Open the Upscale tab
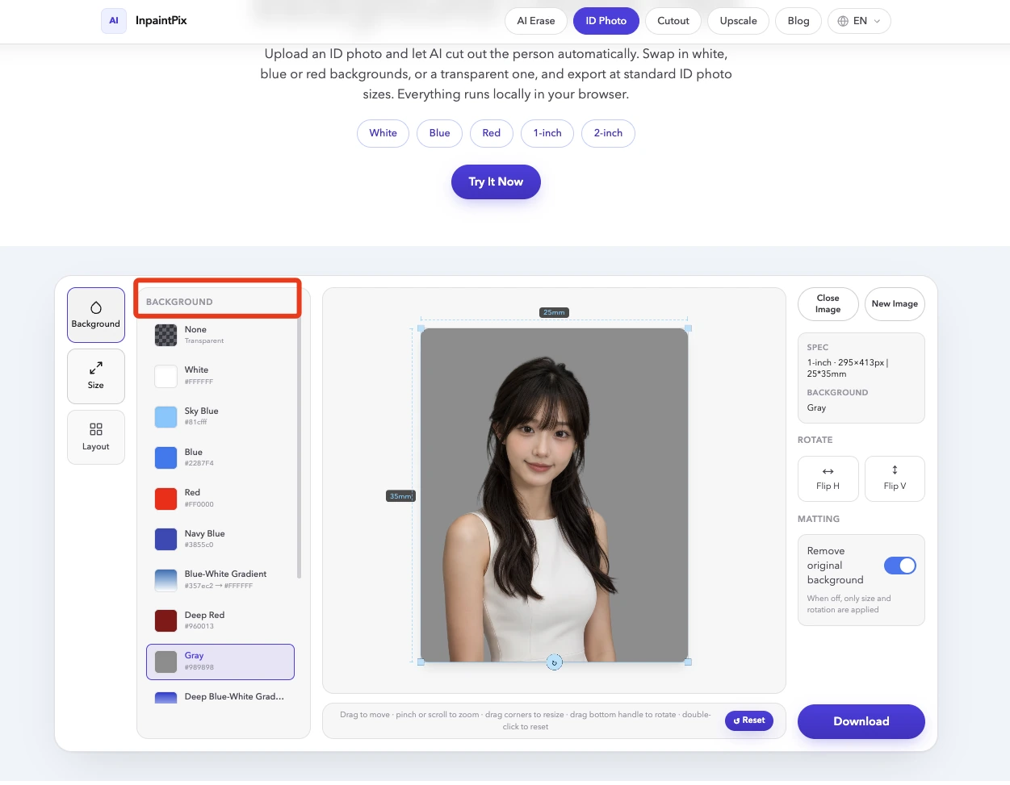This screenshot has height=785, width=1010. point(739,21)
